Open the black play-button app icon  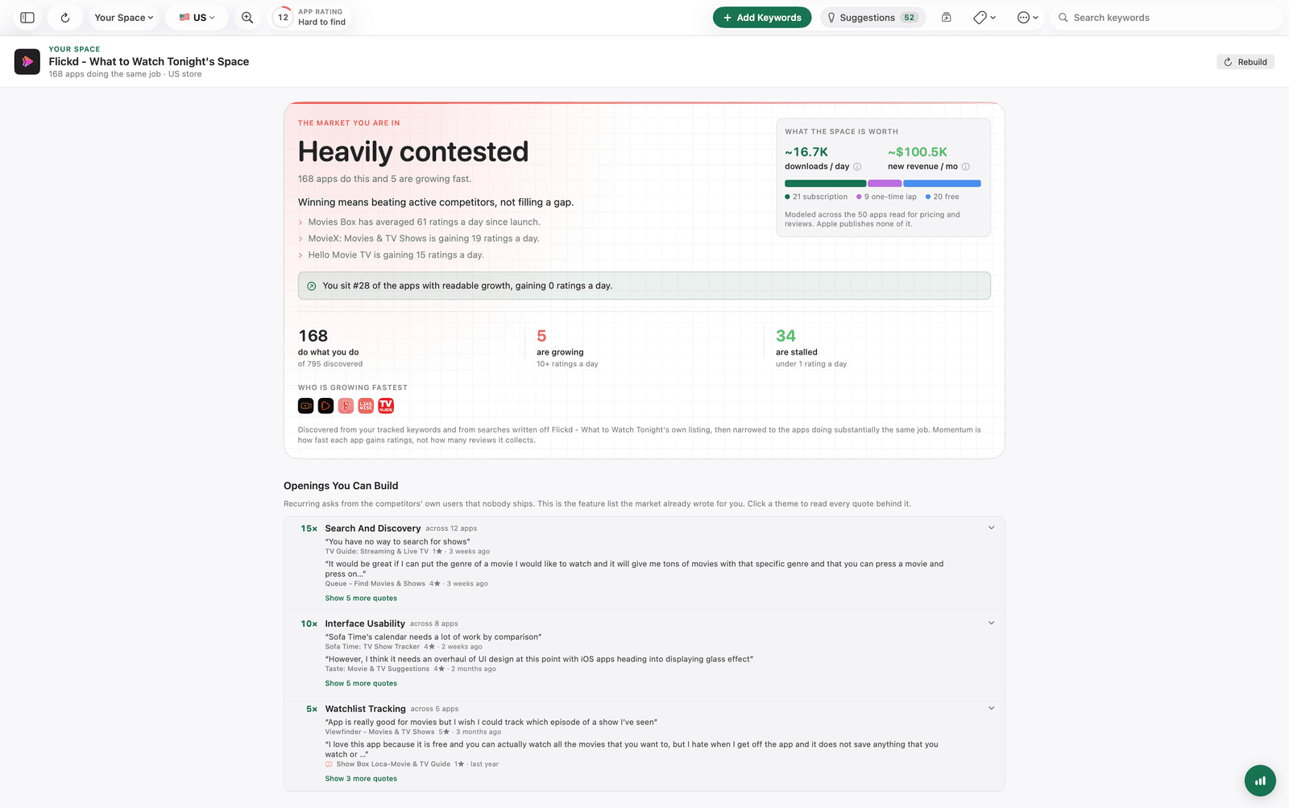[x=325, y=406]
